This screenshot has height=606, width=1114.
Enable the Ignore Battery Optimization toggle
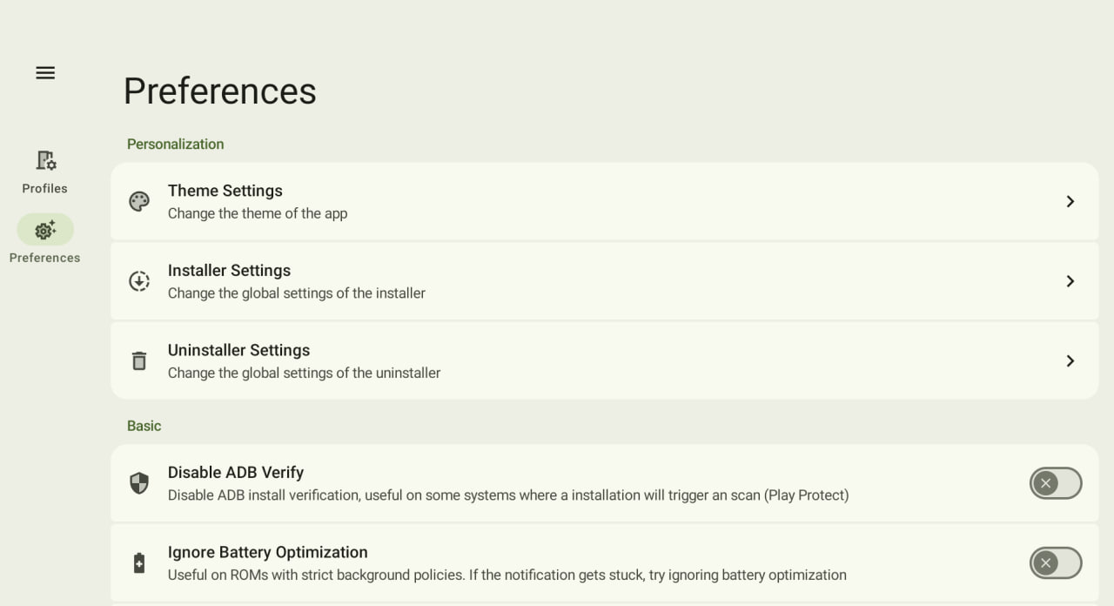point(1056,562)
